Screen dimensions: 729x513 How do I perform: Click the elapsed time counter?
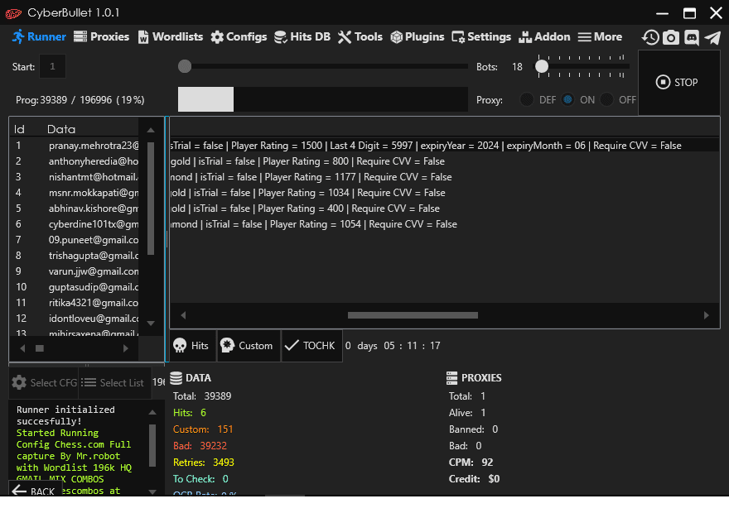(x=393, y=345)
